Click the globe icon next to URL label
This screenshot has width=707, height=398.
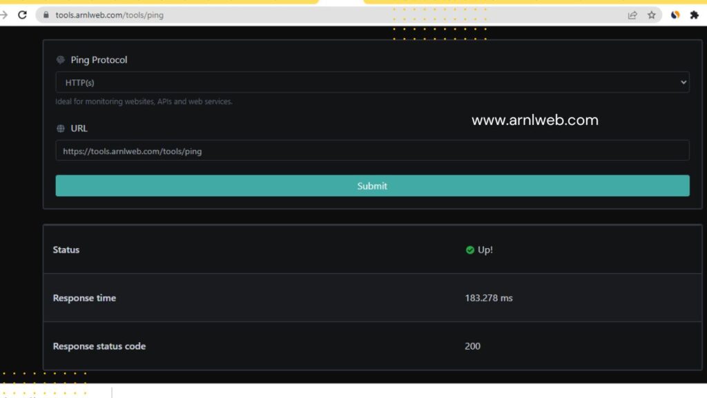pyautogui.click(x=59, y=128)
